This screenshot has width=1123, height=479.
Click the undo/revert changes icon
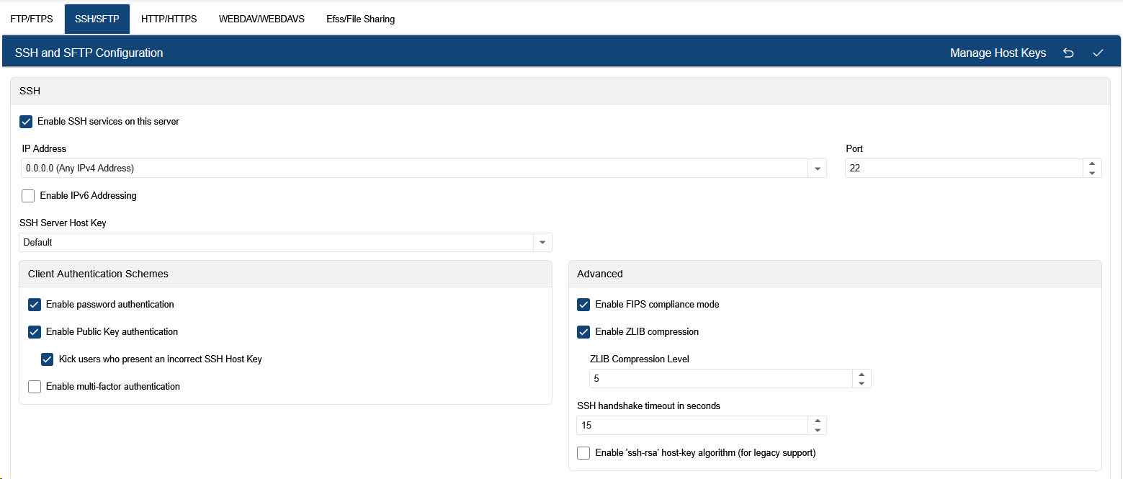point(1068,53)
